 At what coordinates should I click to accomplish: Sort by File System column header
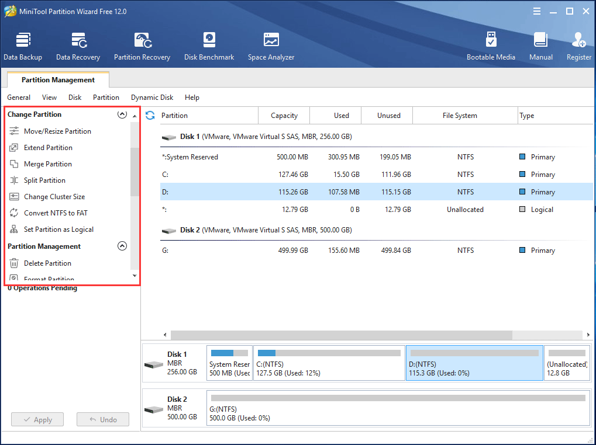pos(465,115)
